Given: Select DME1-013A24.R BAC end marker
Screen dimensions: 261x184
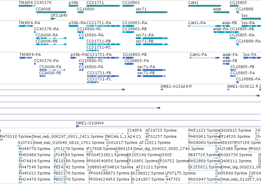Looking at the screenshot, I should 162,90.
